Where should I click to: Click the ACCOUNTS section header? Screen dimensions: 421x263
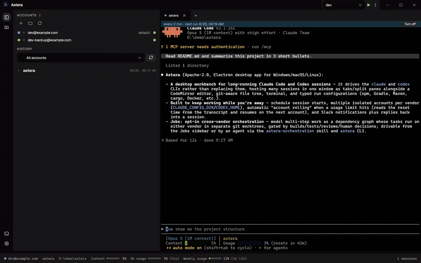[x=27, y=15]
